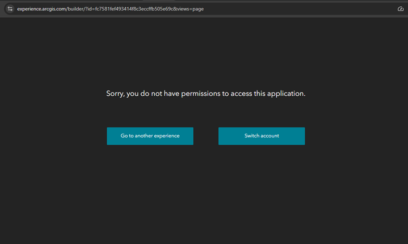Click the Switch account button

coord(262,136)
